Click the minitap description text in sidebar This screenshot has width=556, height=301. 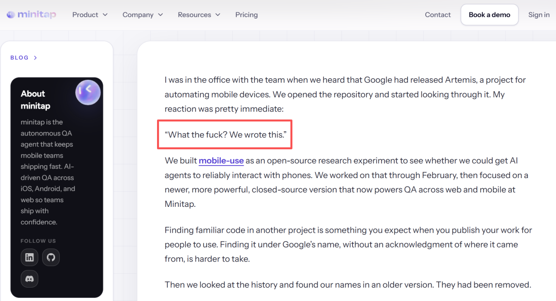(48, 172)
